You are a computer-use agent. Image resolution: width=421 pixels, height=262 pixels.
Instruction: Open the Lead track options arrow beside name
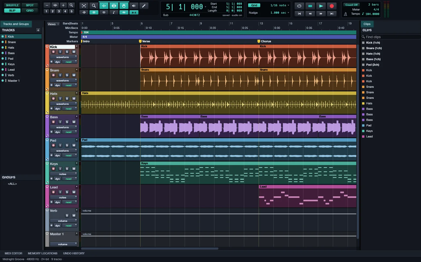tap(77, 187)
